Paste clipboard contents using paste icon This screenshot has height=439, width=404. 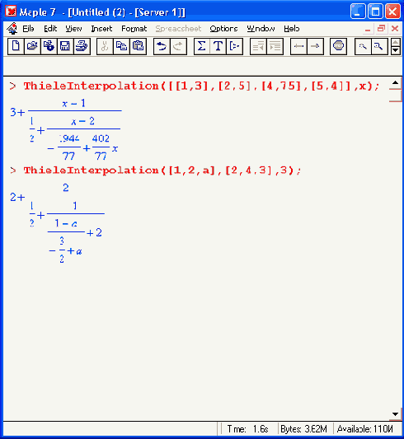click(138, 46)
